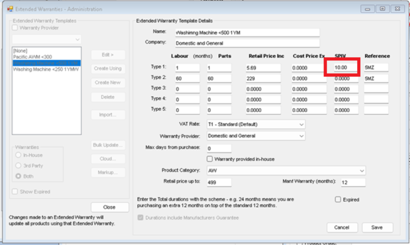Click the Type 4 Cost Price field

coord(309,100)
